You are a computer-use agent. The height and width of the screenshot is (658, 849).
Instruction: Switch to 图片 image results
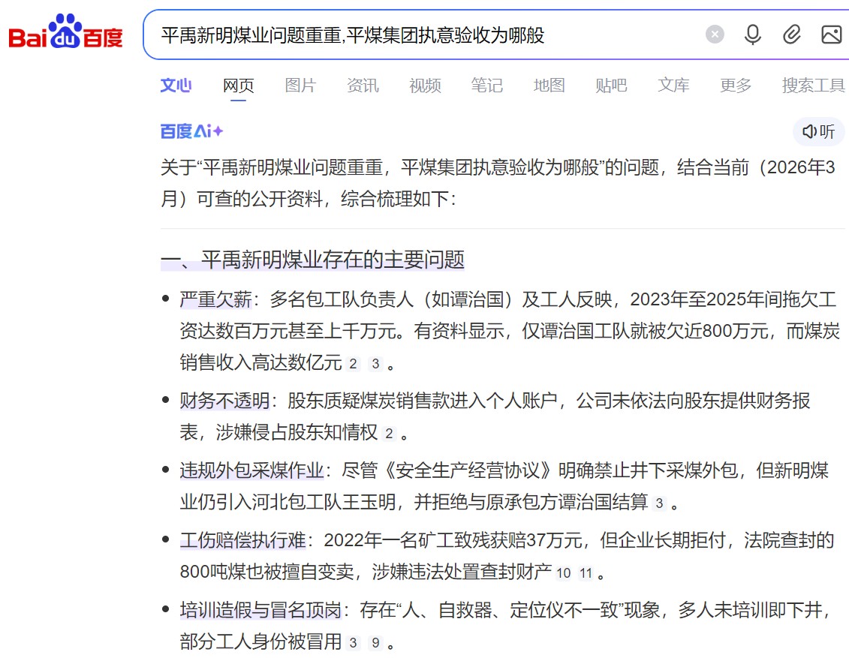click(x=300, y=86)
